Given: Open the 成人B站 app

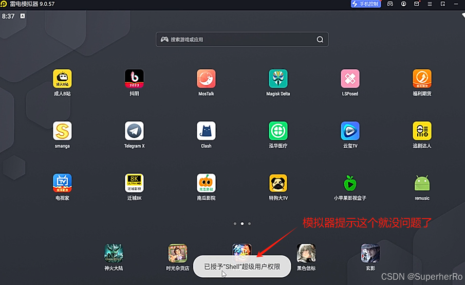Looking at the screenshot, I should coord(62,79).
